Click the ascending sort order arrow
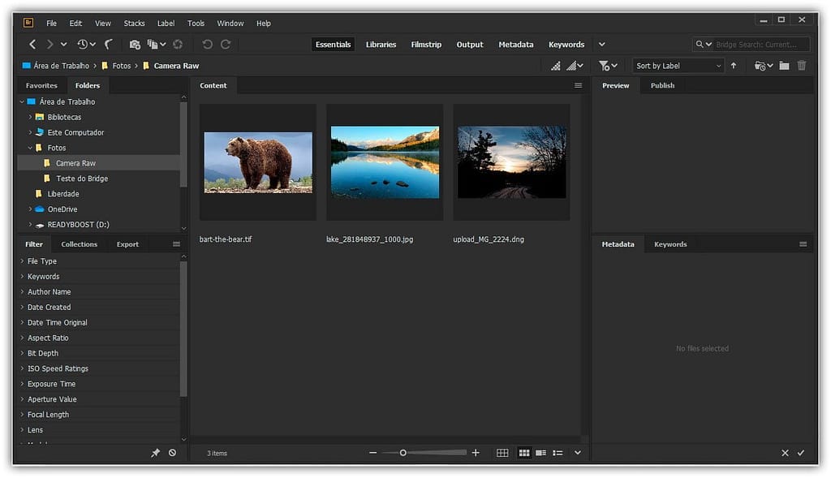This screenshot has height=478, width=831. [x=733, y=65]
